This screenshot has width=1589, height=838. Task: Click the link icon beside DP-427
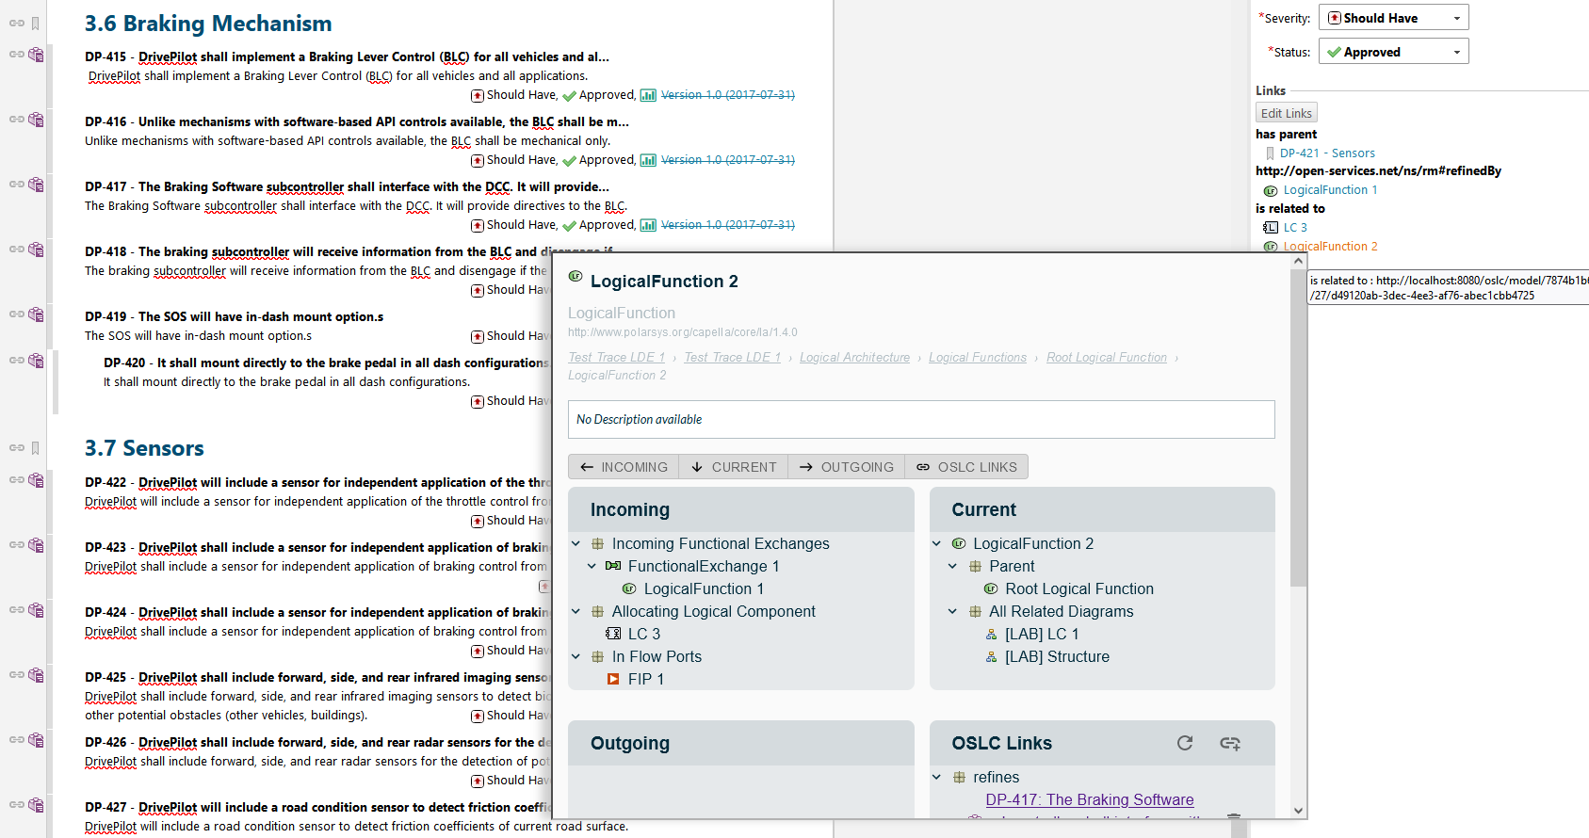[x=16, y=805]
